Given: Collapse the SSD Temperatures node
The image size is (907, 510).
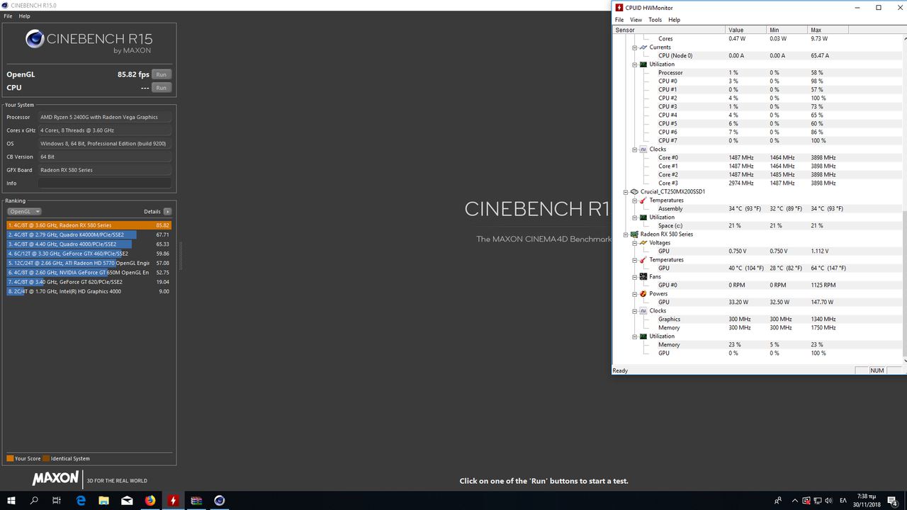Looking at the screenshot, I should point(635,200).
